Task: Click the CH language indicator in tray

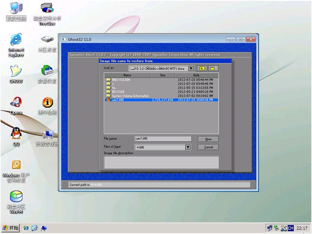Action: click(290, 228)
